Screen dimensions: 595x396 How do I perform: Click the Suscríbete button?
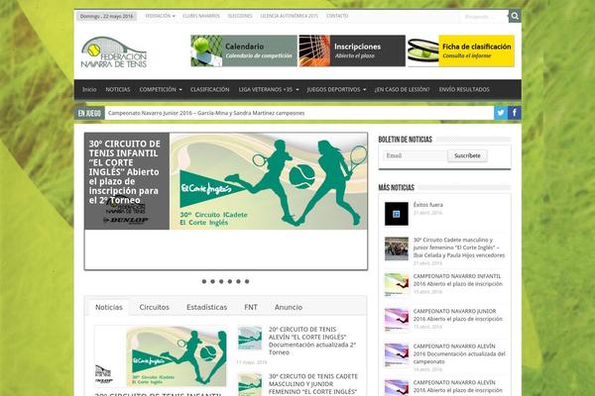pyautogui.click(x=467, y=155)
